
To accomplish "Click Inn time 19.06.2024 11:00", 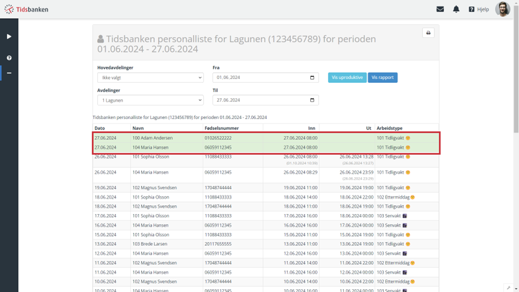I will [300, 188].
